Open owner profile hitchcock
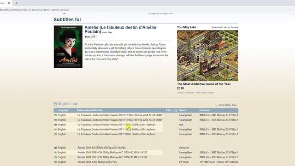This screenshot has height=166, width=295. point(184,148)
